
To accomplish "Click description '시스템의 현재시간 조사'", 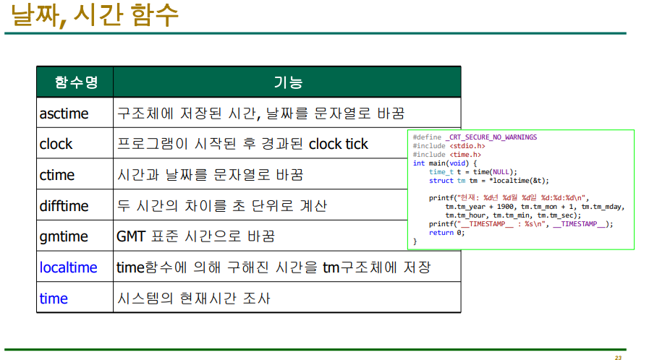I will [193, 298].
